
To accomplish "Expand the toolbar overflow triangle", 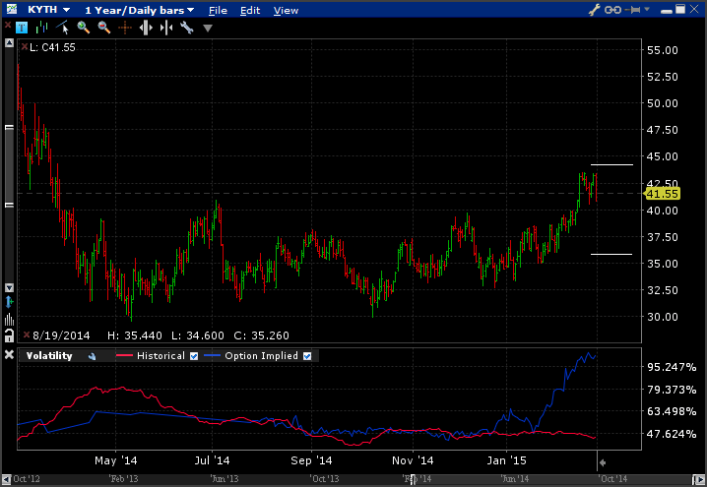I will [x=208, y=29].
